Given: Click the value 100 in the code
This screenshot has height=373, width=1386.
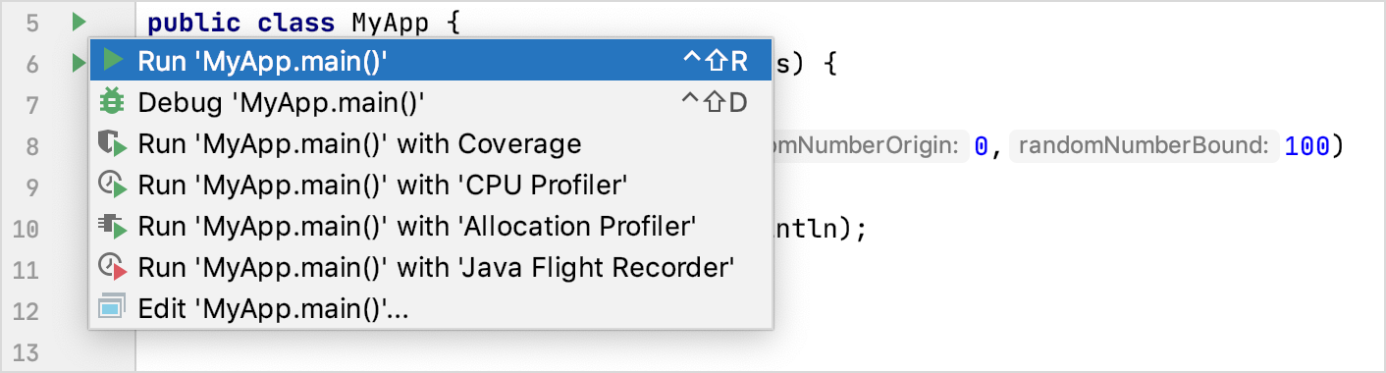Looking at the screenshot, I should pos(1306,146).
